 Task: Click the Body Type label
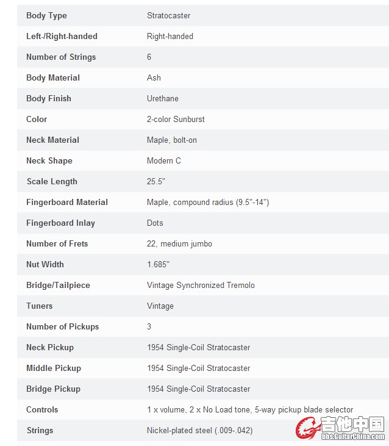pyautogui.click(x=46, y=15)
